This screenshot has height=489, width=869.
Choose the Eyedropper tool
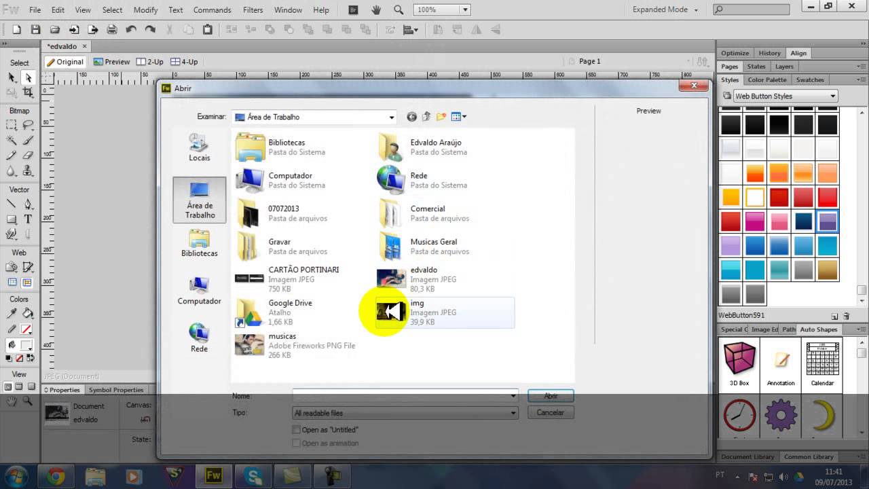point(12,314)
